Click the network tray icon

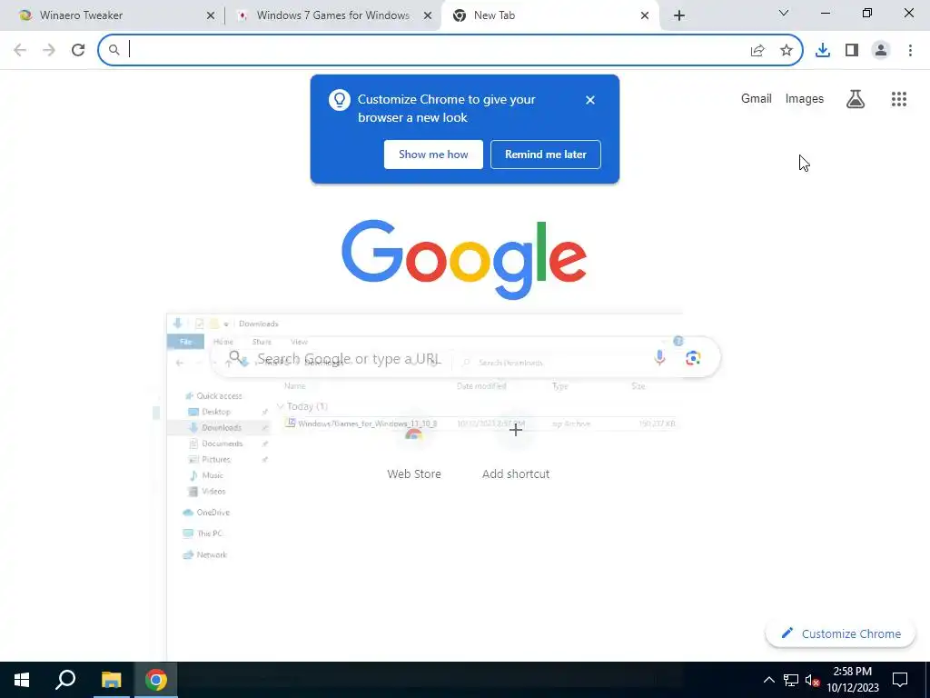pos(791,680)
